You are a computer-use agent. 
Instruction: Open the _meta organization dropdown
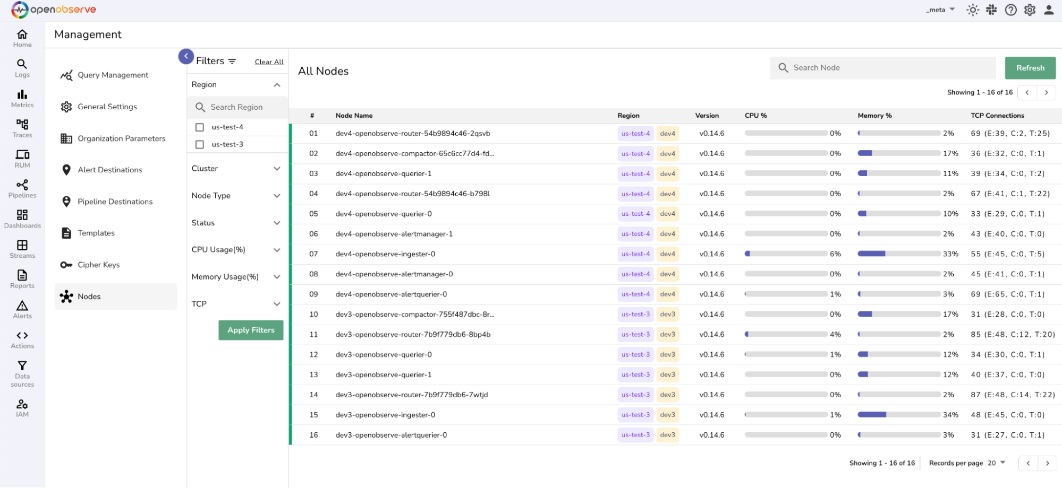[x=940, y=10]
